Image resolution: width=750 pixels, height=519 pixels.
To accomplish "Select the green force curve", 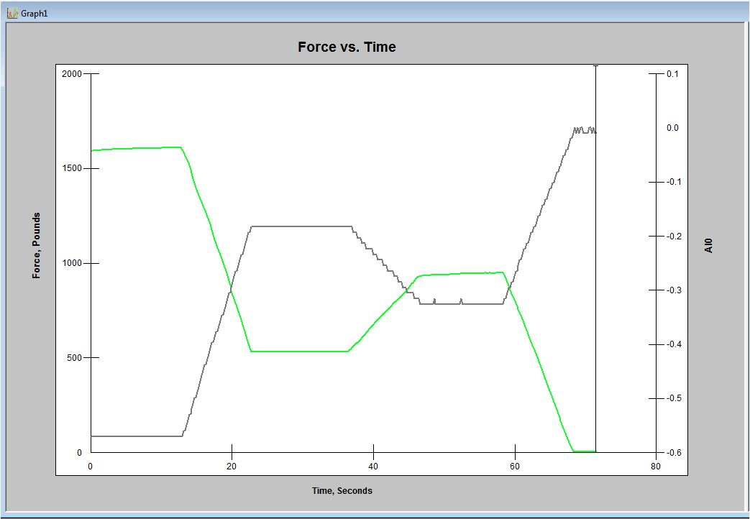I will 144,149.
